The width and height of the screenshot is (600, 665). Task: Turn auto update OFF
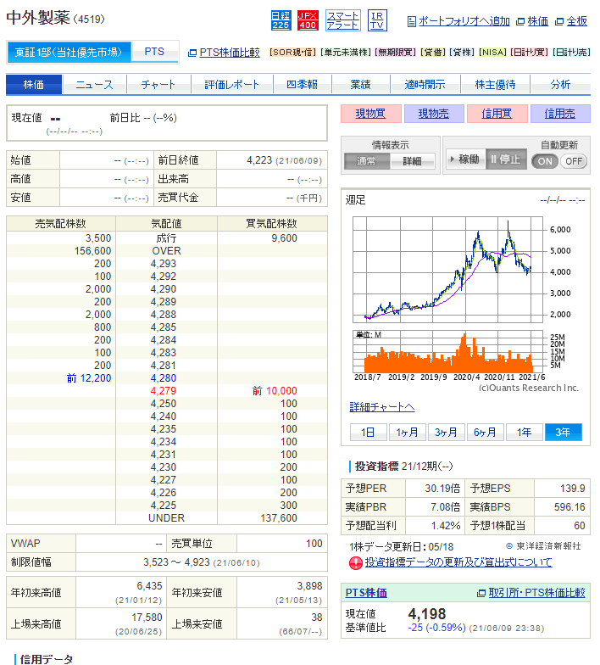click(x=573, y=161)
